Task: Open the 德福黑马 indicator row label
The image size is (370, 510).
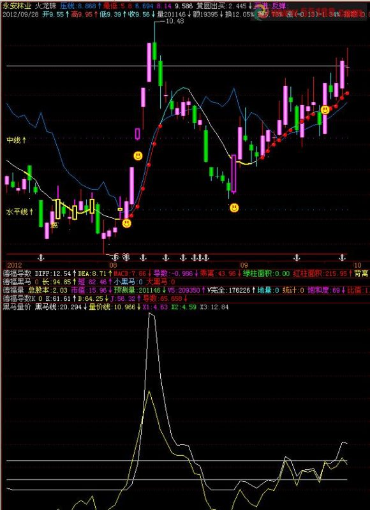Action: tap(17, 282)
